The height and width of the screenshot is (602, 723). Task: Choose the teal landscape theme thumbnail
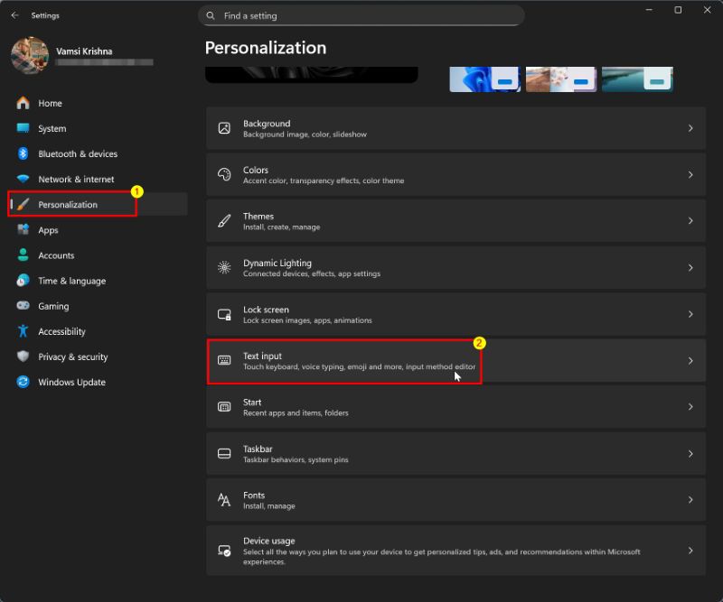636,79
